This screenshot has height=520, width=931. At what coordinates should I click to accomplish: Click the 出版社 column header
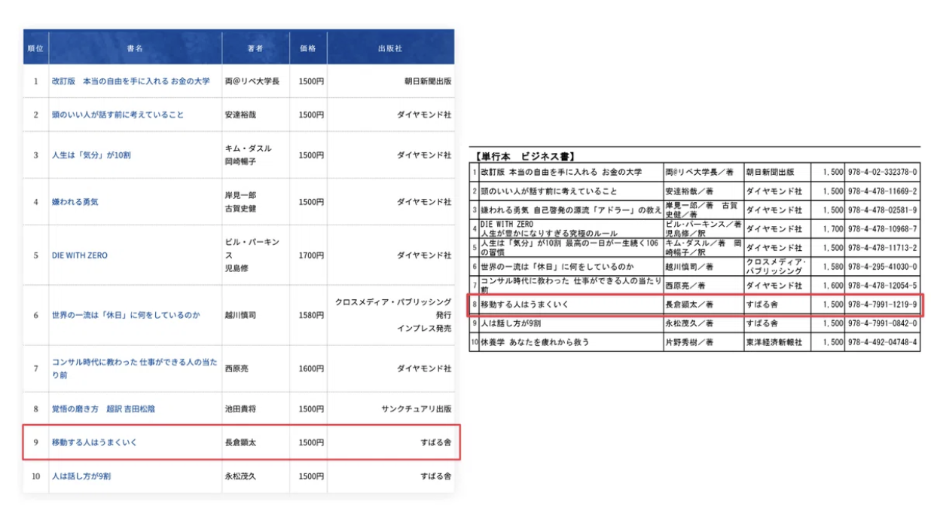390,48
